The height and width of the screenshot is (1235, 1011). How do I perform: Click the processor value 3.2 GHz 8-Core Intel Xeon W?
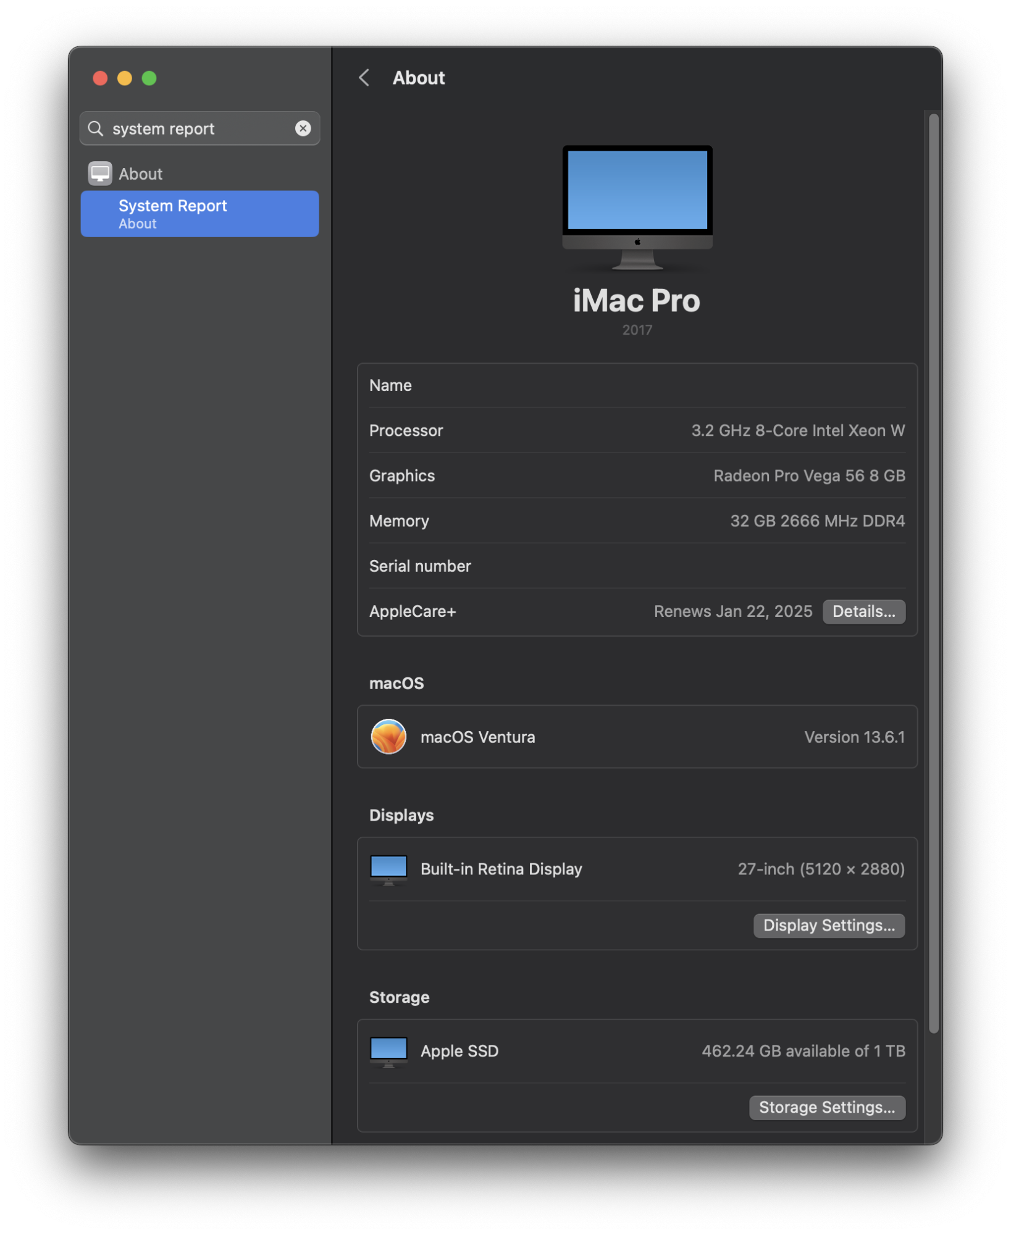point(798,430)
